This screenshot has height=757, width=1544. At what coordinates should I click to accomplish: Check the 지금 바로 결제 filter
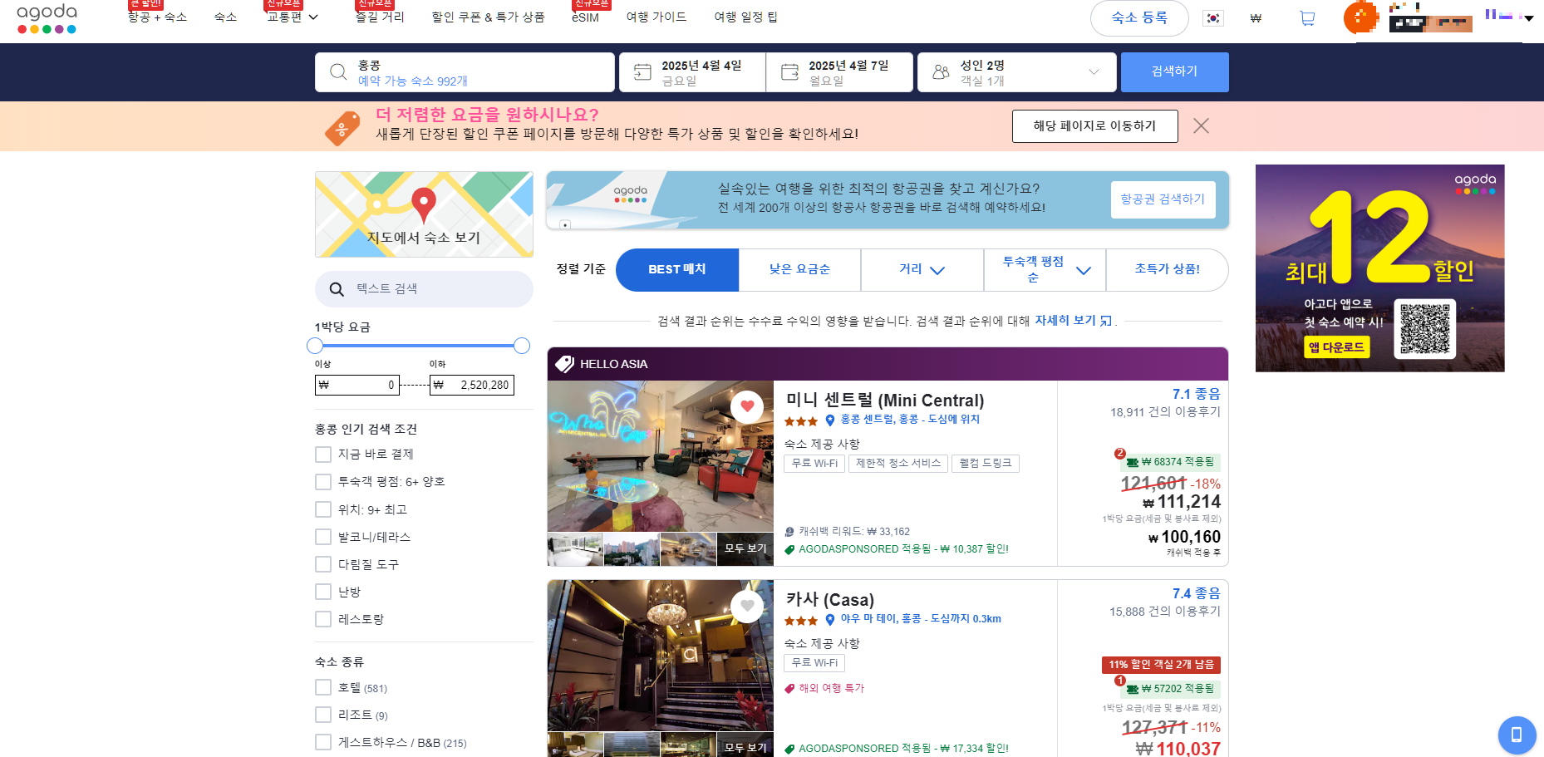pos(323,455)
